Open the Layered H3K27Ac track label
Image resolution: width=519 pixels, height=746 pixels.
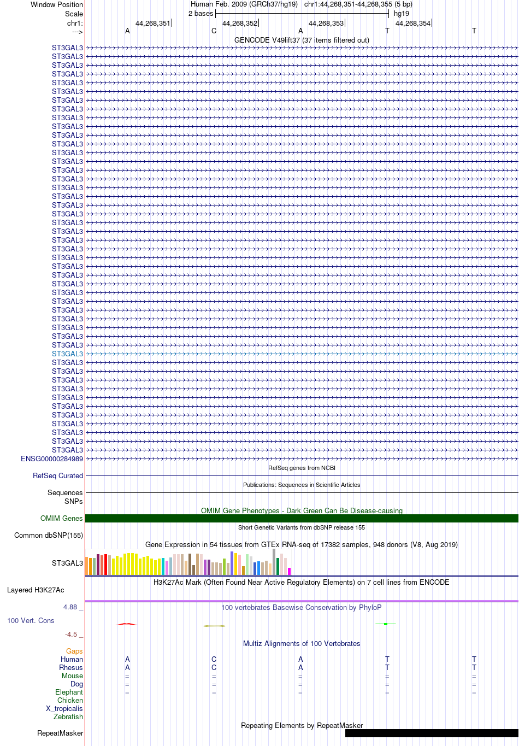(x=36, y=590)
